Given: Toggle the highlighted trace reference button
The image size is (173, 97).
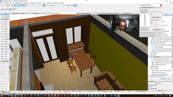Looking at the screenshot, I should (44, 5).
